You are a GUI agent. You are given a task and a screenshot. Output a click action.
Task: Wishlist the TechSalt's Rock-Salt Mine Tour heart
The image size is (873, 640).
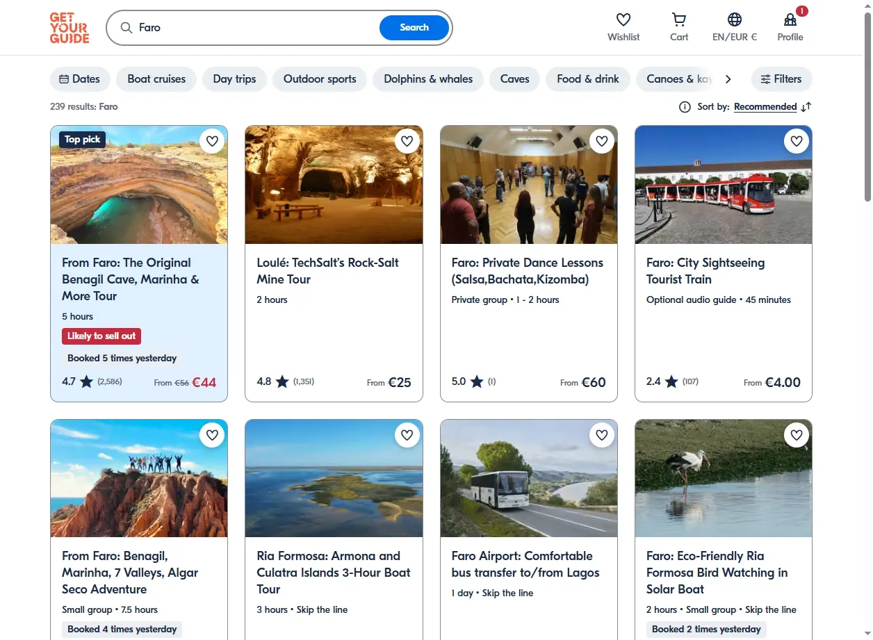coord(407,141)
